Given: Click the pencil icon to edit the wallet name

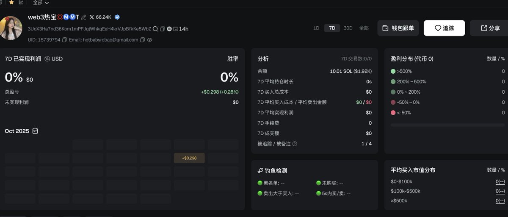Looking at the screenshot, I should pos(83,17).
